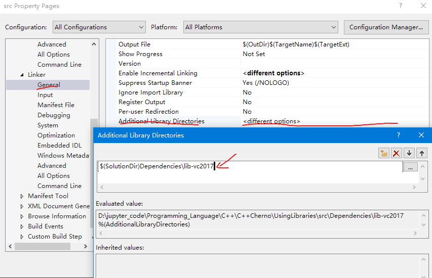The image size is (432, 278).
Task: Click the Show Progress property
Action: pos(140,54)
